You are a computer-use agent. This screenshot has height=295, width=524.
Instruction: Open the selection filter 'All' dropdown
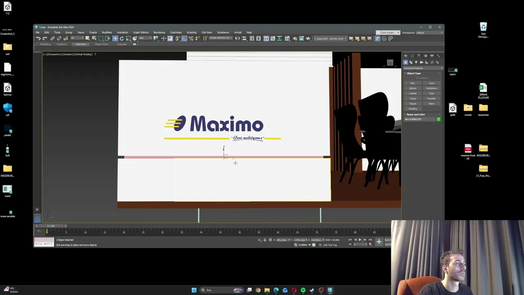77,39
